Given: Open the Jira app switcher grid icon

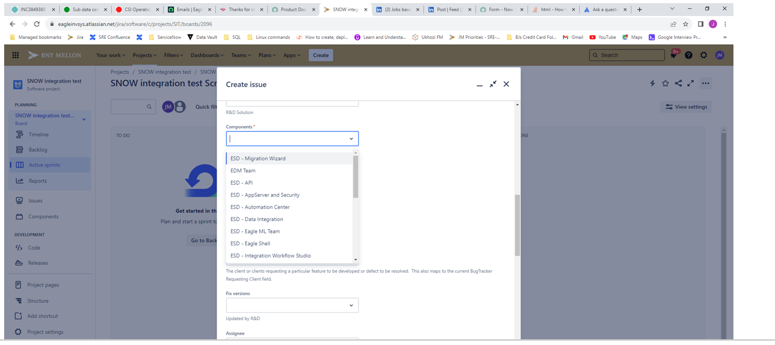Looking at the screenshot, I should pyautogui.click(x=16, y=55).
